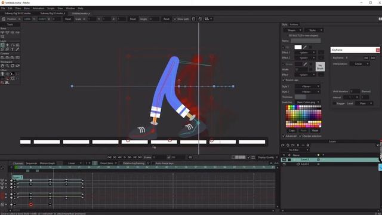Screen dimensions: 382x215
Task: Open the Window menu
Action: click(70, 8)
